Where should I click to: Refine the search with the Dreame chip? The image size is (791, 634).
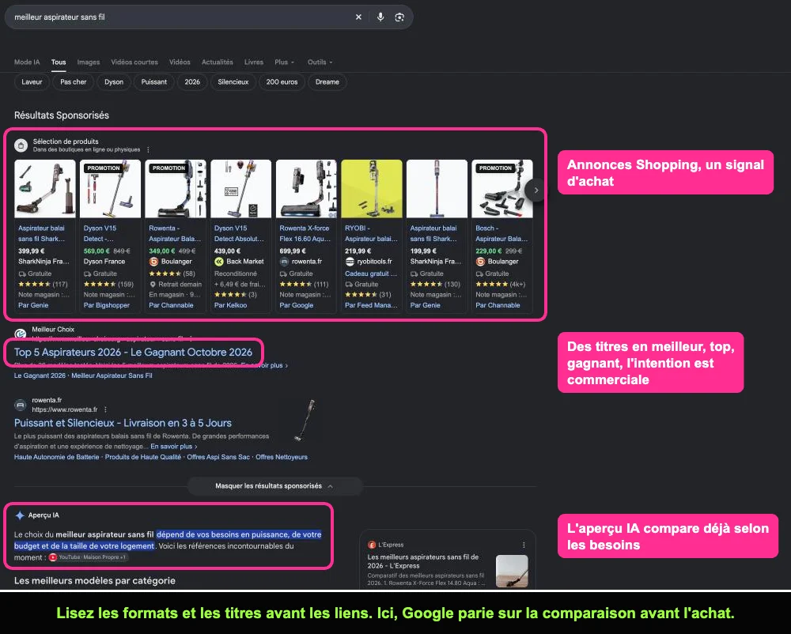[x=327, y=81]
